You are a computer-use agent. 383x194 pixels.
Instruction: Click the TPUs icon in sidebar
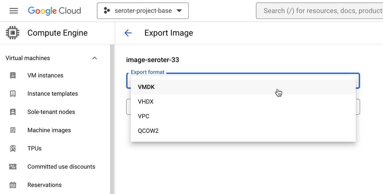click(x=13, y=148)
